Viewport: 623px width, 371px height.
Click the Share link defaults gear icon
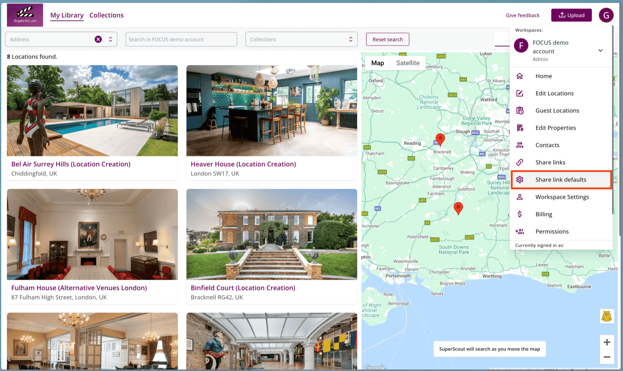(520, 179)
